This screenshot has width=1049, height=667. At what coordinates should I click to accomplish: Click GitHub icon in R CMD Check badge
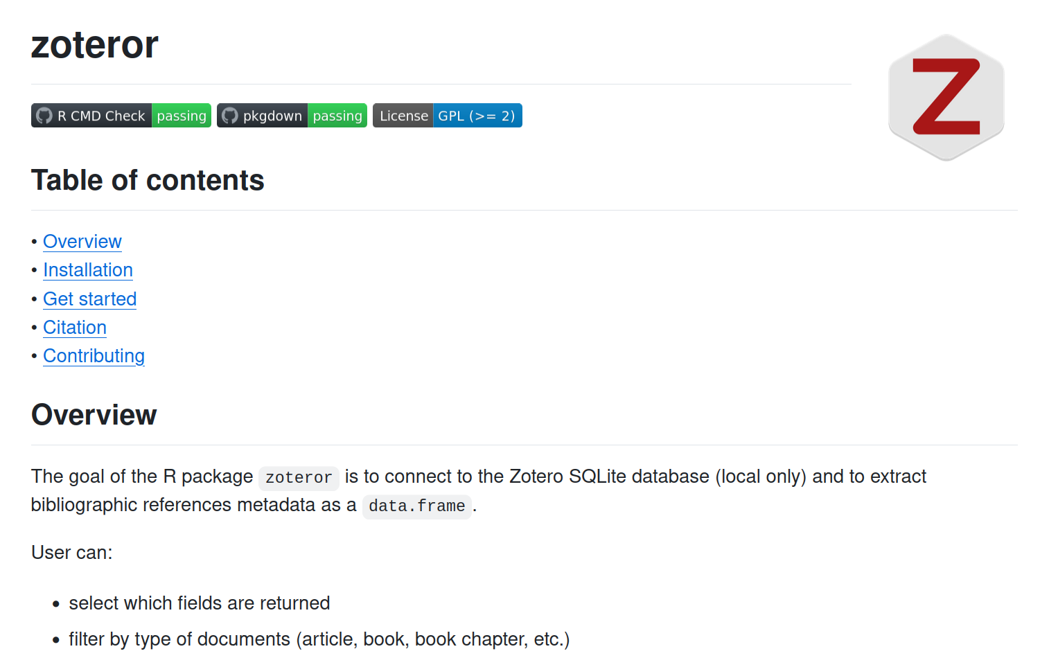tap(44, 116)
